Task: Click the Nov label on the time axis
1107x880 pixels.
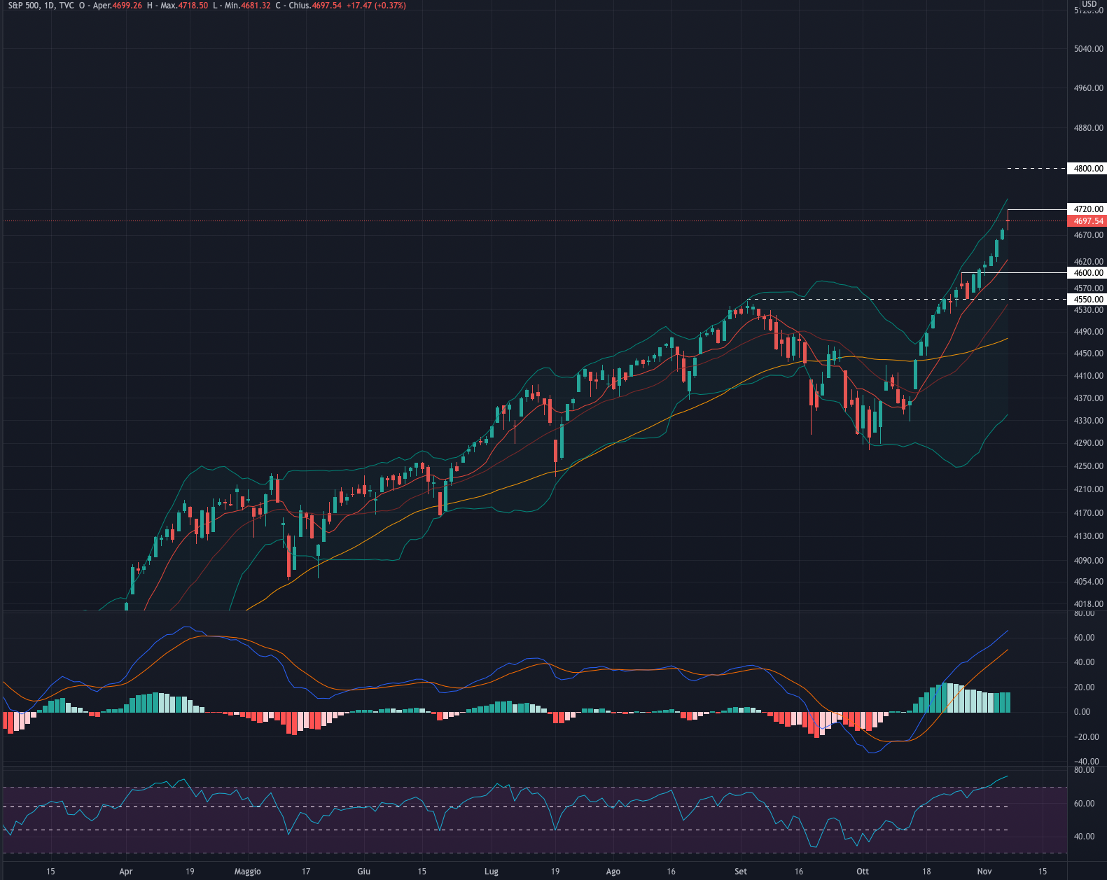Action: [984, 872]
